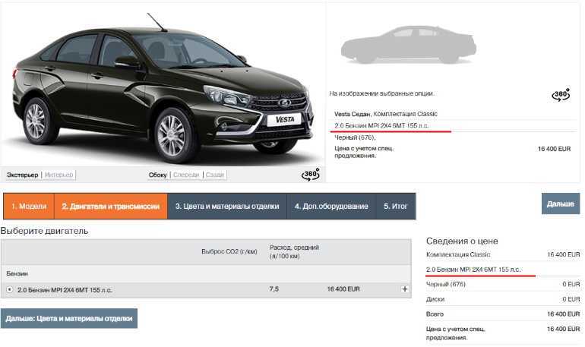Viewport: 585px width, 347px height.
Task: Click the Расход, средний column header
Action: (x=294, y=251)
